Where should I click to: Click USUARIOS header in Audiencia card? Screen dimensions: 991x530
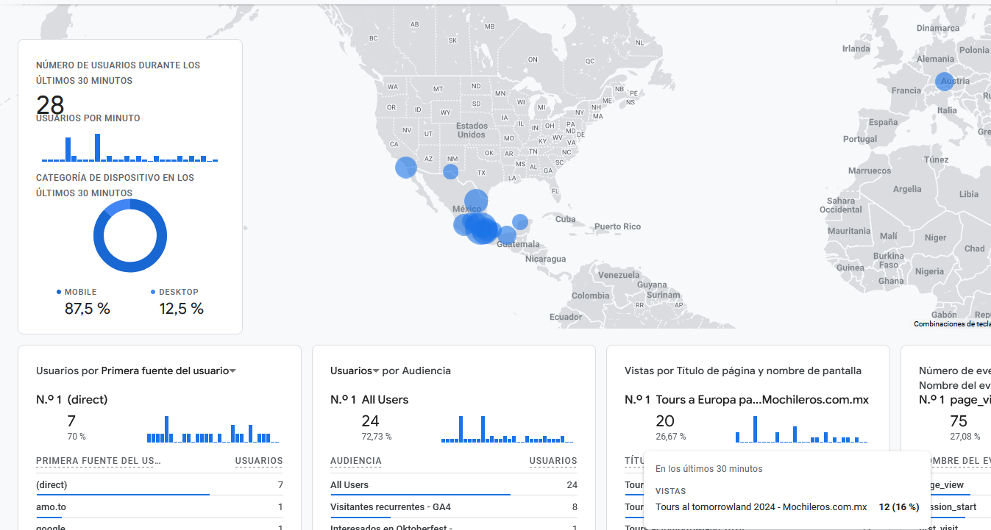tap(553, 461)
